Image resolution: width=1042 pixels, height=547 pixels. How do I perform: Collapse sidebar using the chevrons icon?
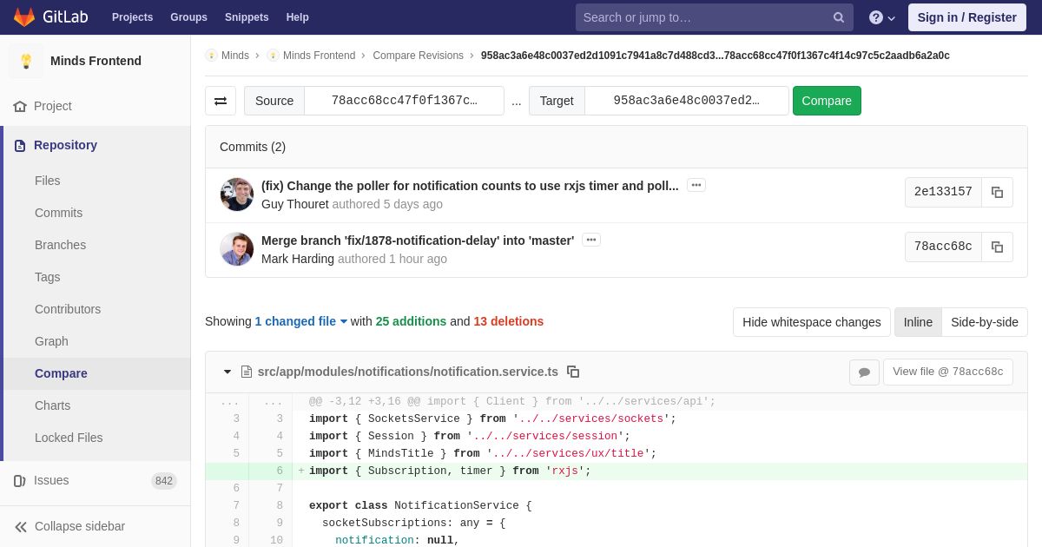21,526
